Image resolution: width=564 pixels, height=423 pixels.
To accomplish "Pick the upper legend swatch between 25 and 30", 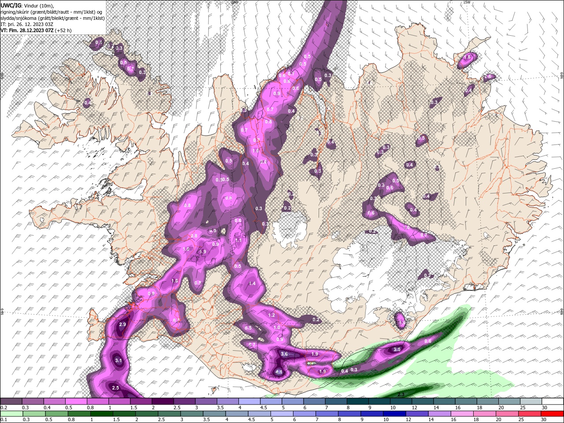I will pos(531,401).
